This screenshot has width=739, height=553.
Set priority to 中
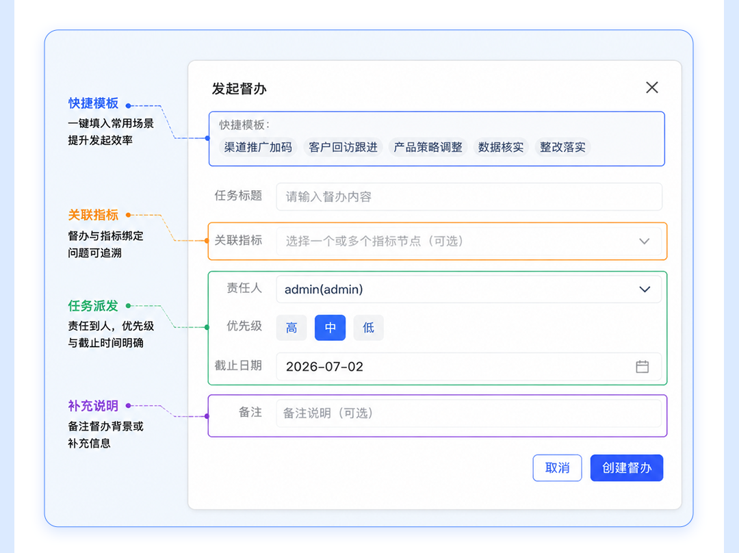coord(330,327)
